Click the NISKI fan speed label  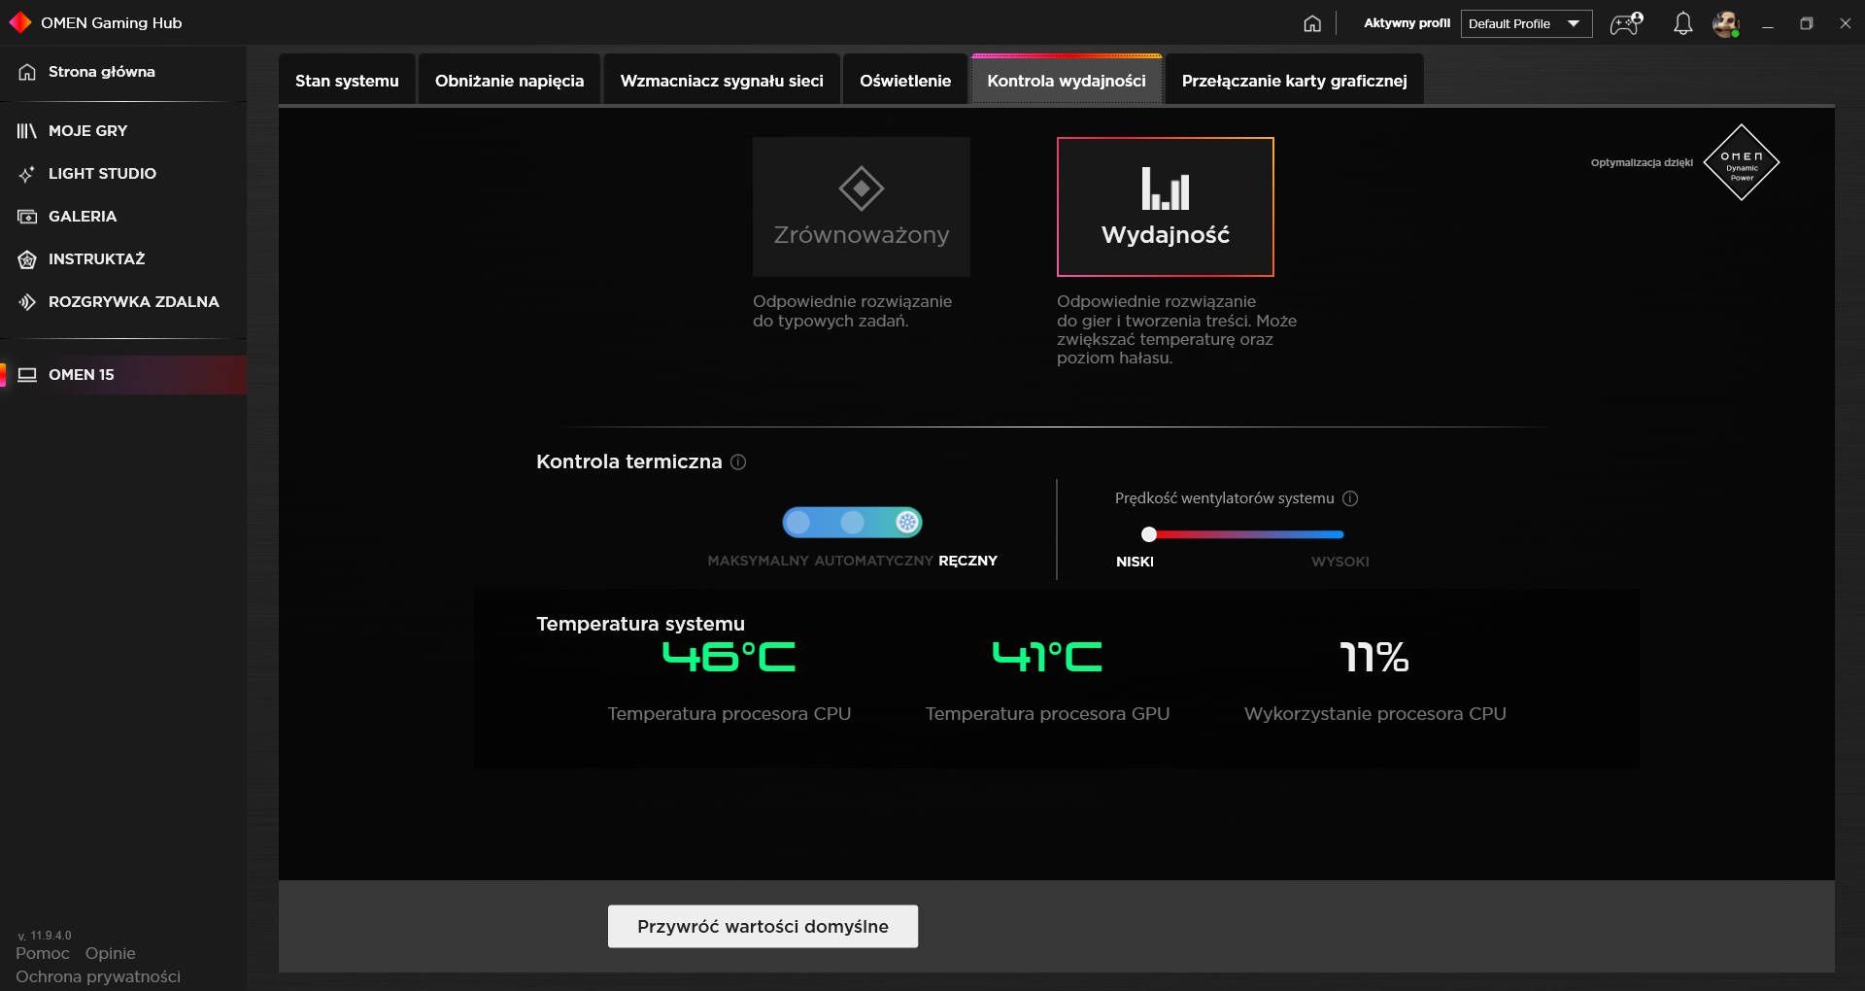coord(1135,562)
